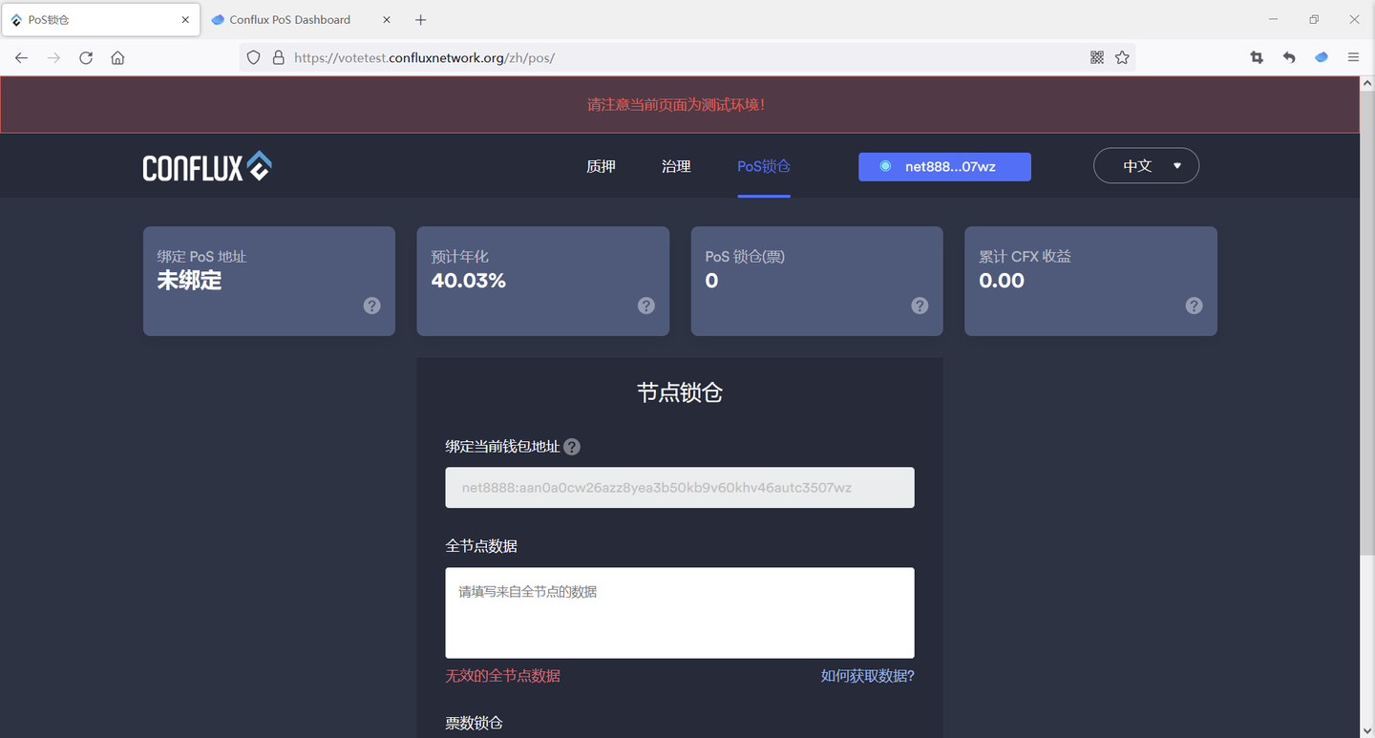Click help icon on PoS 锁仓(票) card

(920, 306)
